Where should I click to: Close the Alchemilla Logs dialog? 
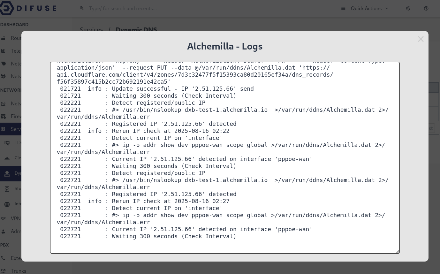(x=421, y=39)
